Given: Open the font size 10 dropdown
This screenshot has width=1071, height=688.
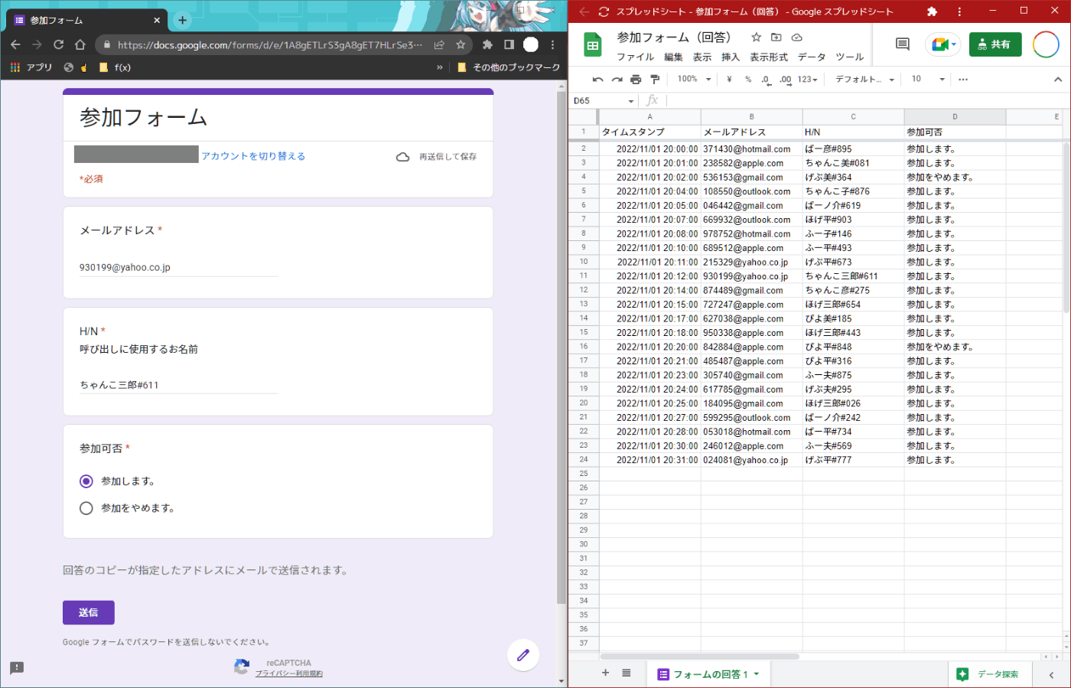Looking at the screenshot, I should click(928, 79).
